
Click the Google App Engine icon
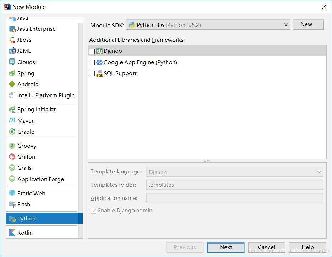pos(99,62)
